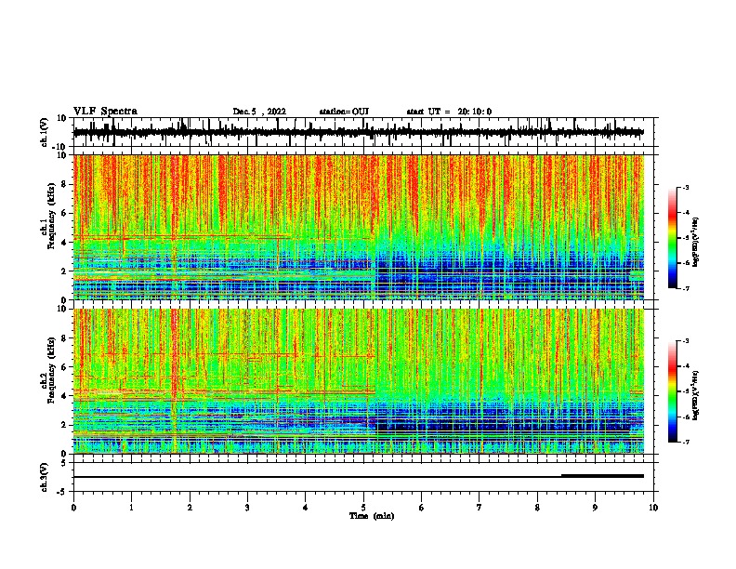Click the ch.2 'log(PSD)(V²/Hz)' color bar title

click(x=696, y=395)
